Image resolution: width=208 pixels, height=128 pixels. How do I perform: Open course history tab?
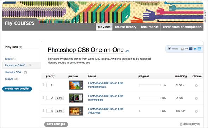point(126,27)
